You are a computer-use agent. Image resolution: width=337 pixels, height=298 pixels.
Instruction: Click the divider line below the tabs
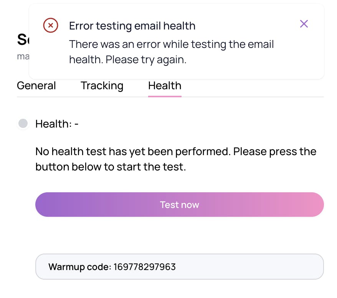point(249,97)
